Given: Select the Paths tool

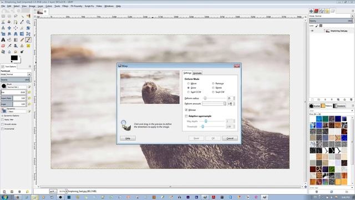Looking at the screenshot, I should pyautogui.click(x=16, y=22).
